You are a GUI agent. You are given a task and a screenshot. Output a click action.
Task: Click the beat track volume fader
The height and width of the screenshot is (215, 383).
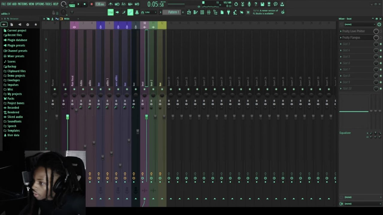point(146,117)
